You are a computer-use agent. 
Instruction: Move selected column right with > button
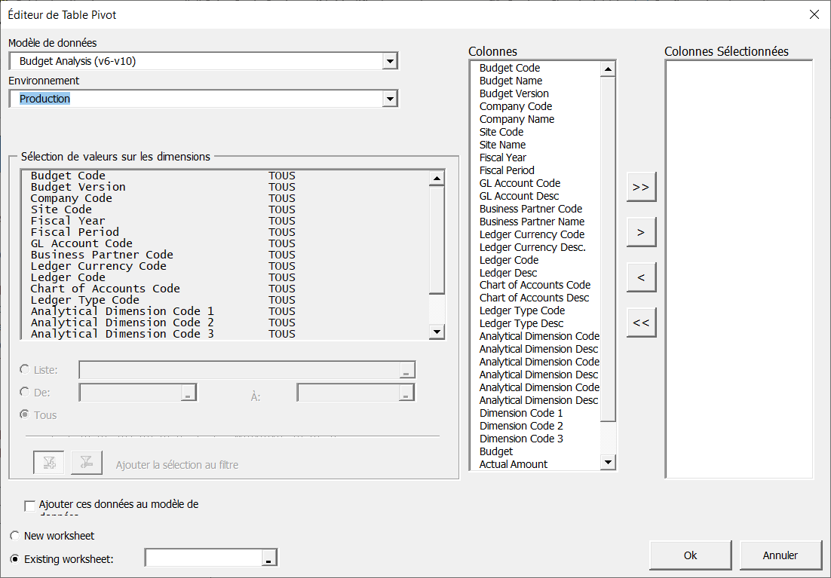click(x=641, y=232)
